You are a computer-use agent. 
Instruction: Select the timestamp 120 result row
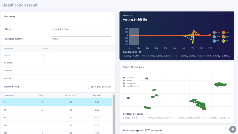pyautogui.click(x=57, y=125)
